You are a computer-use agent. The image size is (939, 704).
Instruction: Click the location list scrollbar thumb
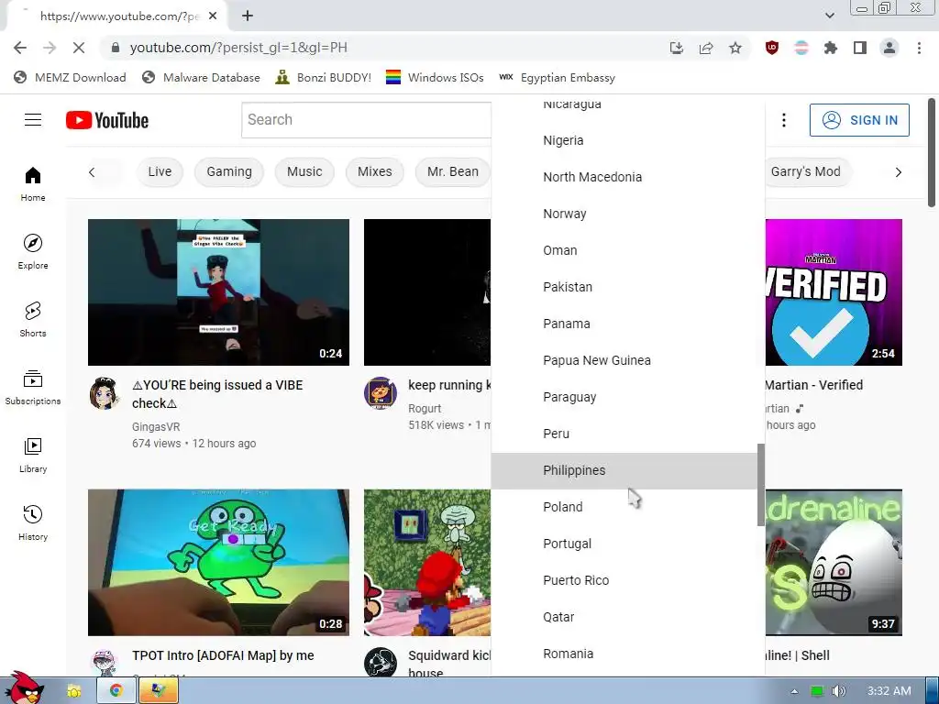coord(760,485)
